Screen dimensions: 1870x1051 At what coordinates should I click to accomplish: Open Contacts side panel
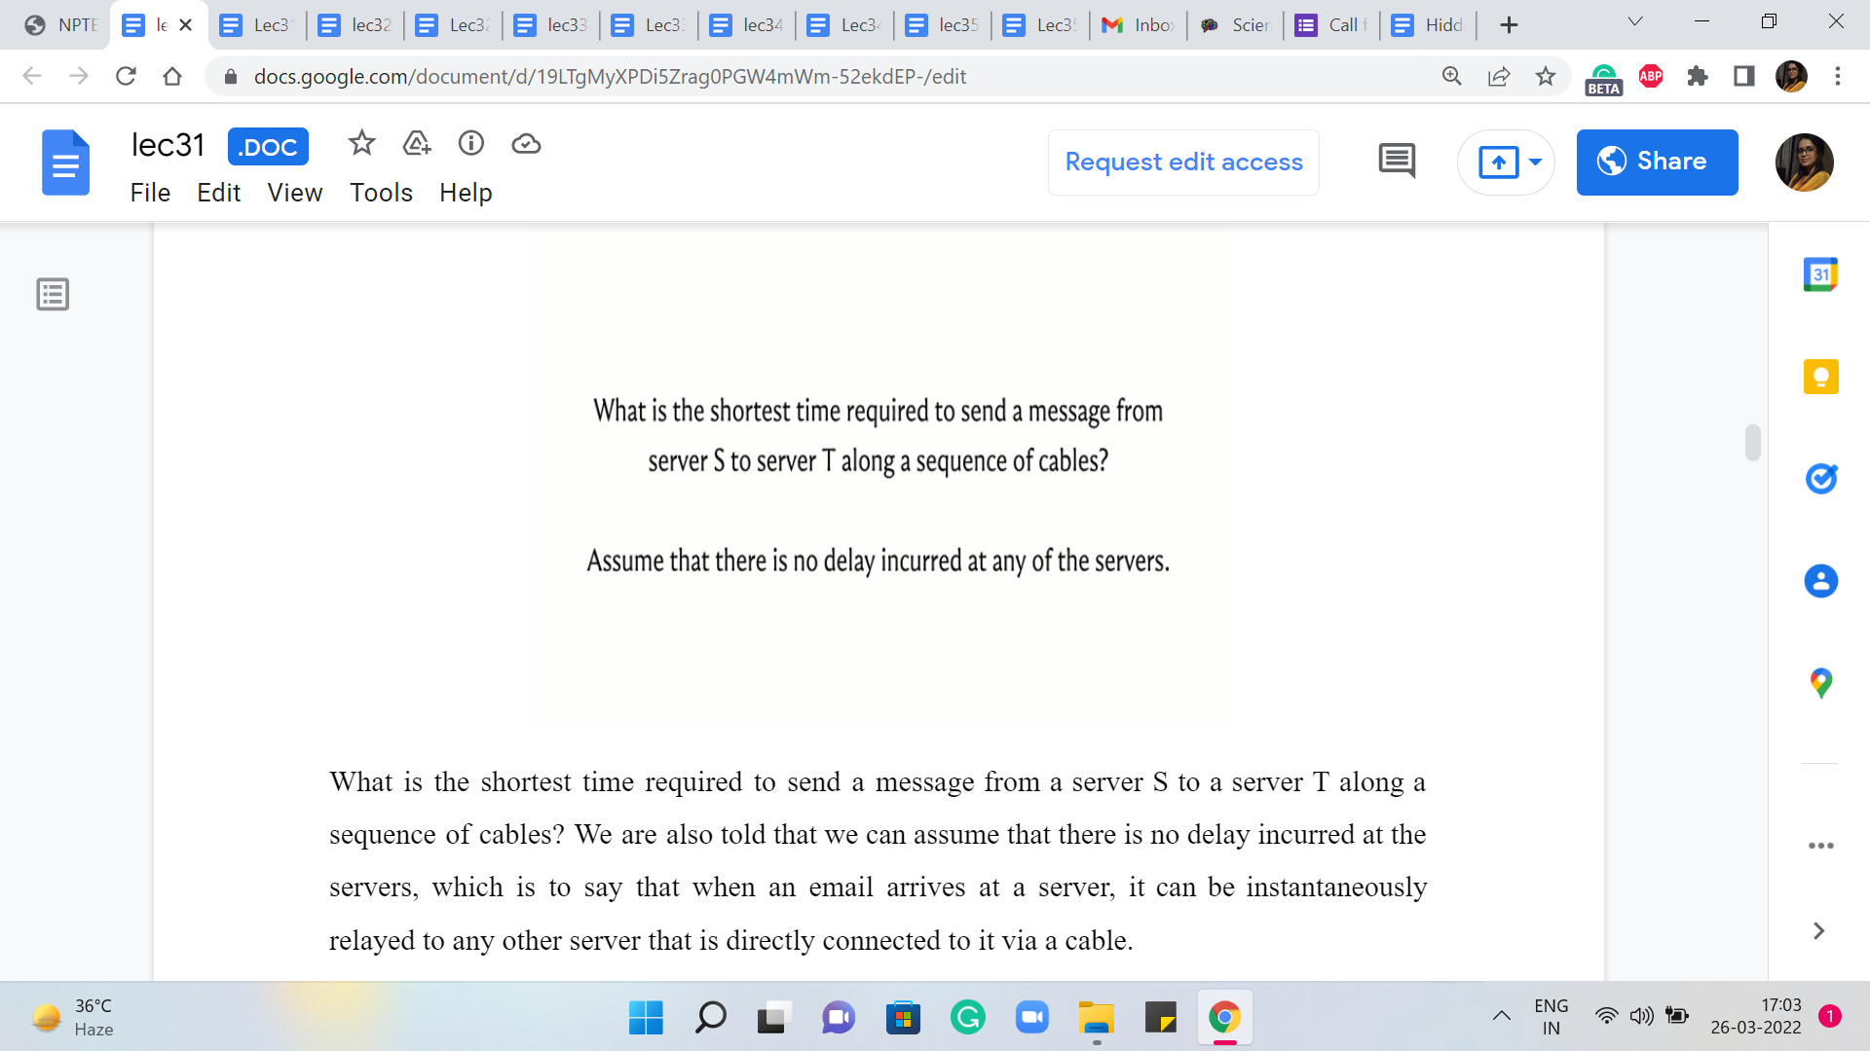click(x=1820, y=581)
